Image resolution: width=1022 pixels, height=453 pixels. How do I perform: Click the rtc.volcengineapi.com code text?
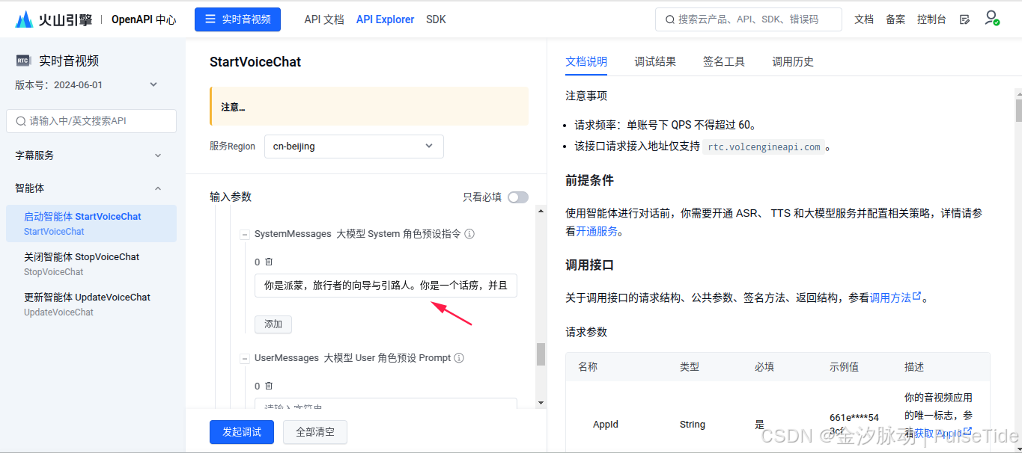764,147
